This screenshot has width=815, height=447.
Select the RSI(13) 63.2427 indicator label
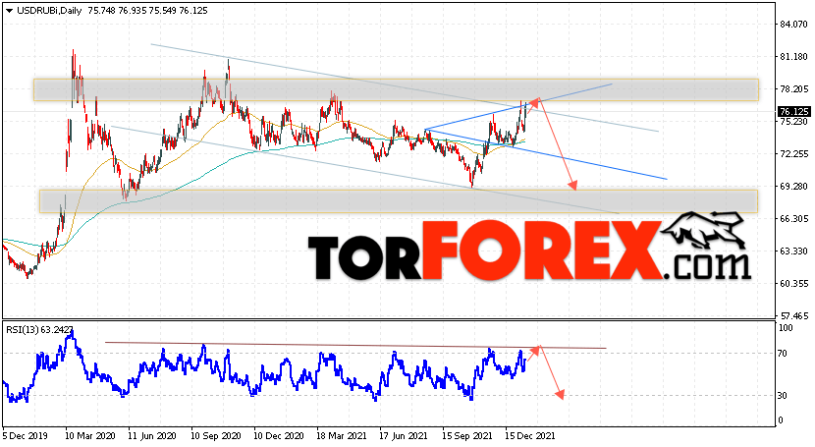click(x=39, y=329)
